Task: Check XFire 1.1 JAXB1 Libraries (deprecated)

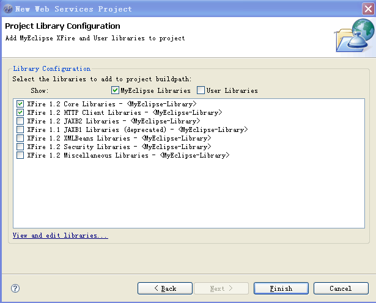Action: [x=20, y=130]
